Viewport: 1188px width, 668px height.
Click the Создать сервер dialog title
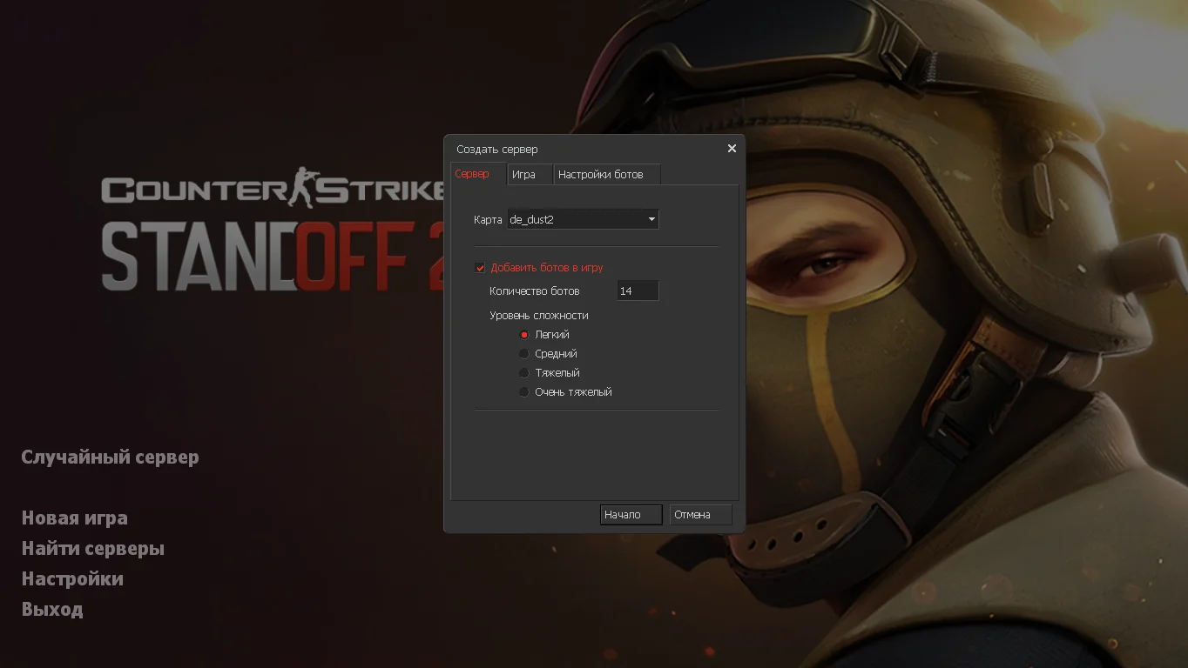click(497, 150)
